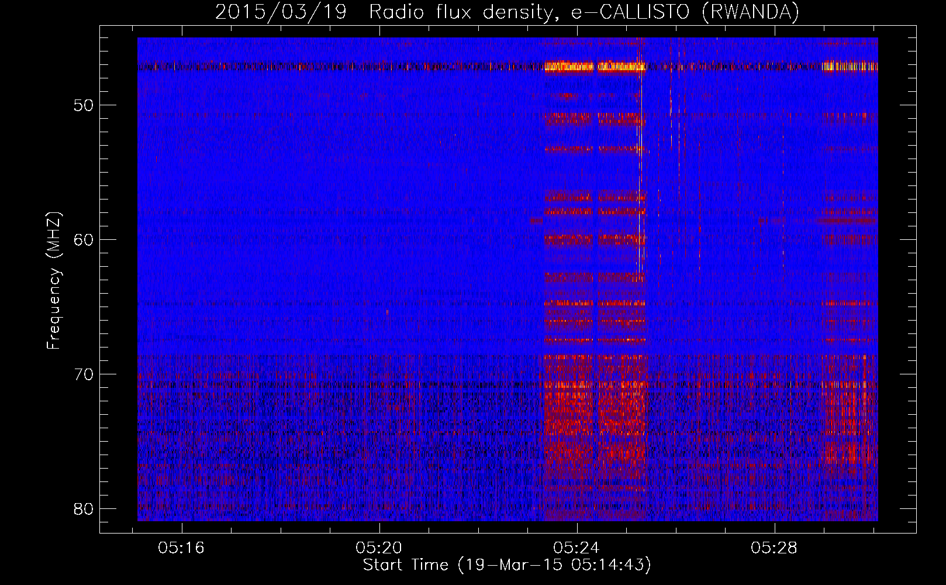Image resolution: width=946 pixels, height=585 pixels.
Task: Click the plot title 'Radio flux density, e-CALLISTO (RWANDA)'
Action: click(584, 12)
